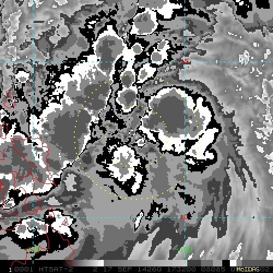Click grid intersection of 15 latitude and -130 longitude

click(185, 62)
